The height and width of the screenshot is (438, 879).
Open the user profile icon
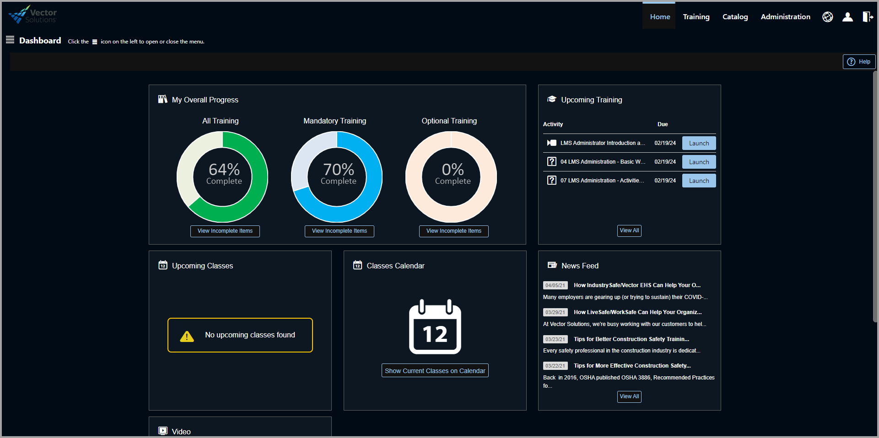tap(848, 16)
